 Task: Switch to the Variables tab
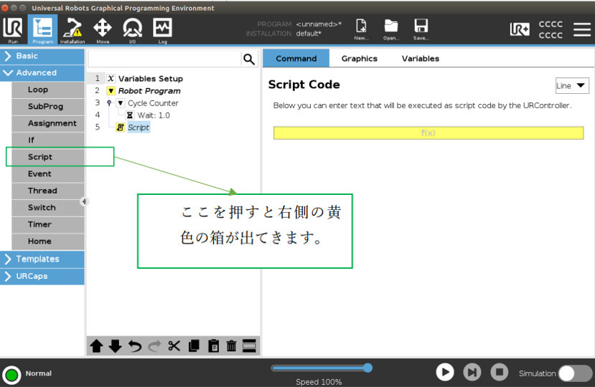tap(421, 59)
